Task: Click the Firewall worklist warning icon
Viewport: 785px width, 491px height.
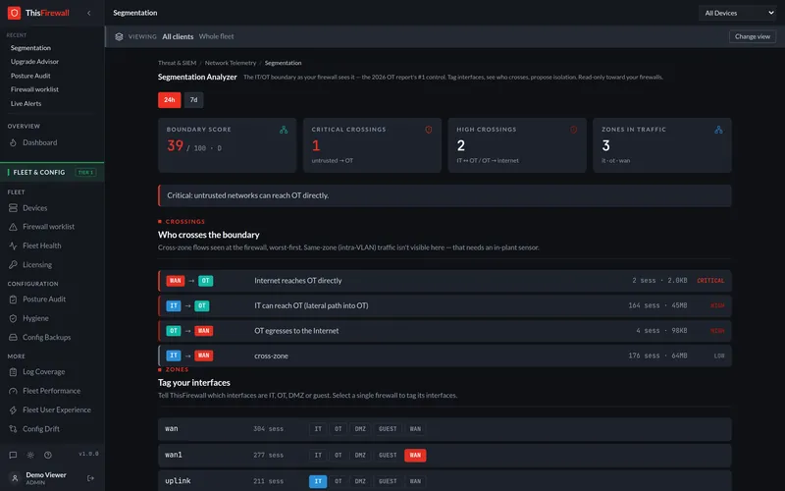Action: tap(13, 227)
